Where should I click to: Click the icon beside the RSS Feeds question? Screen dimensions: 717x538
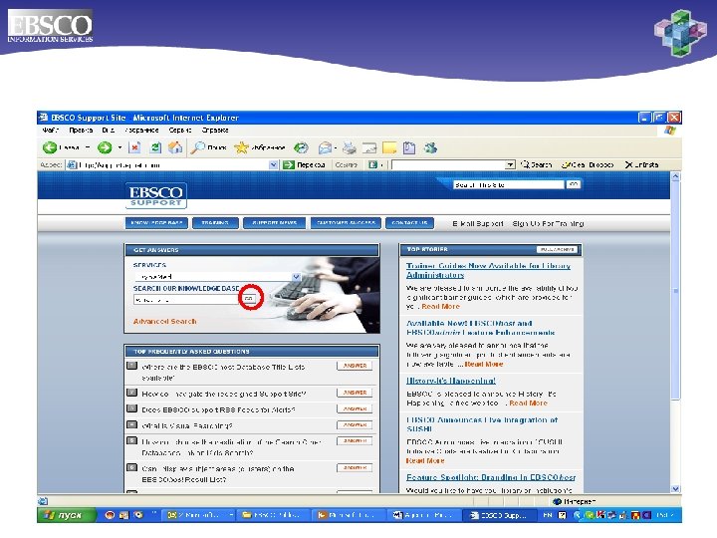[131, 408]
